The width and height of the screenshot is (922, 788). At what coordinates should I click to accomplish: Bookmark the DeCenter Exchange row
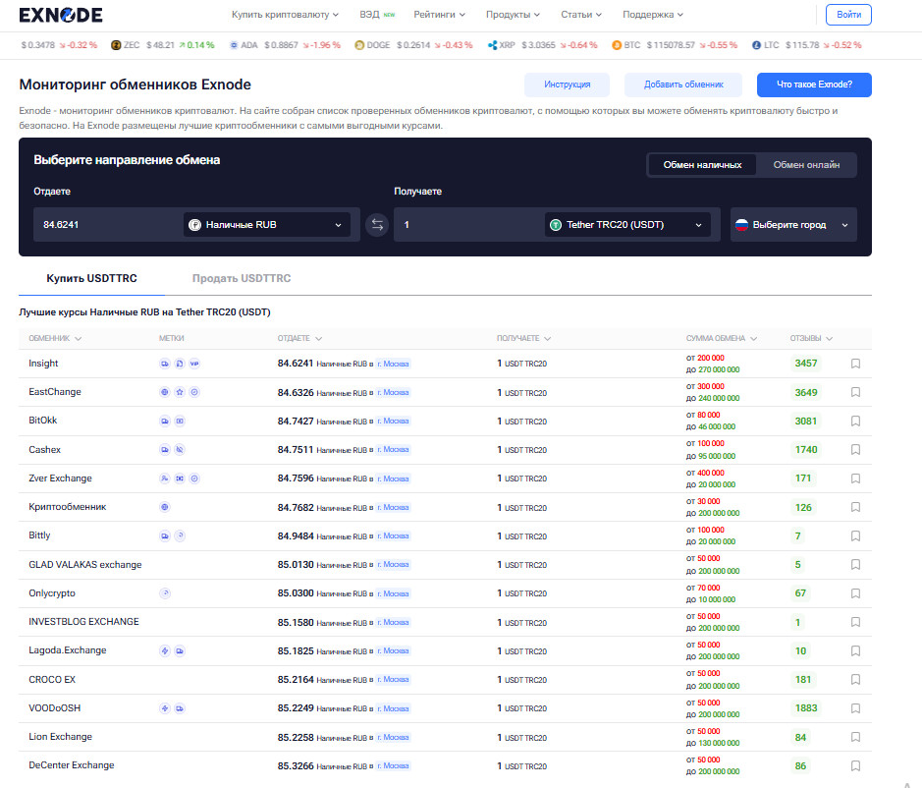click(x=855, y=765)
